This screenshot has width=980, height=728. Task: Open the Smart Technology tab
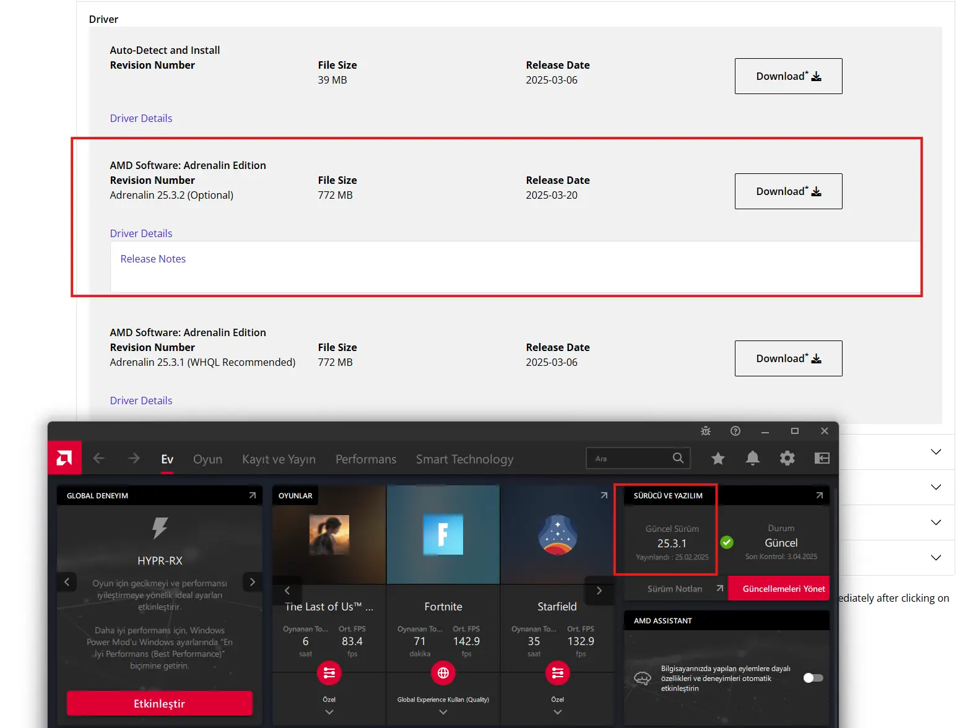tap(465, 459)
